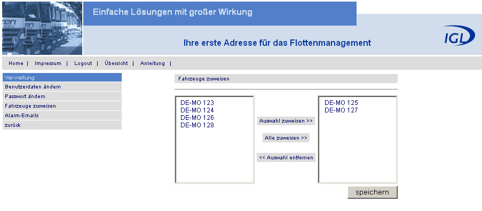Open the Home menu link

(16, 63)
